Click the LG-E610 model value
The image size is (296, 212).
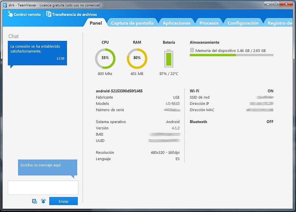173,103
